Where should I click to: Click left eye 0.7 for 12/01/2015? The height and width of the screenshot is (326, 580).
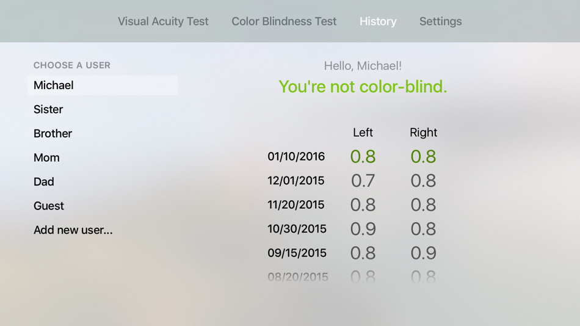point(363,181)
